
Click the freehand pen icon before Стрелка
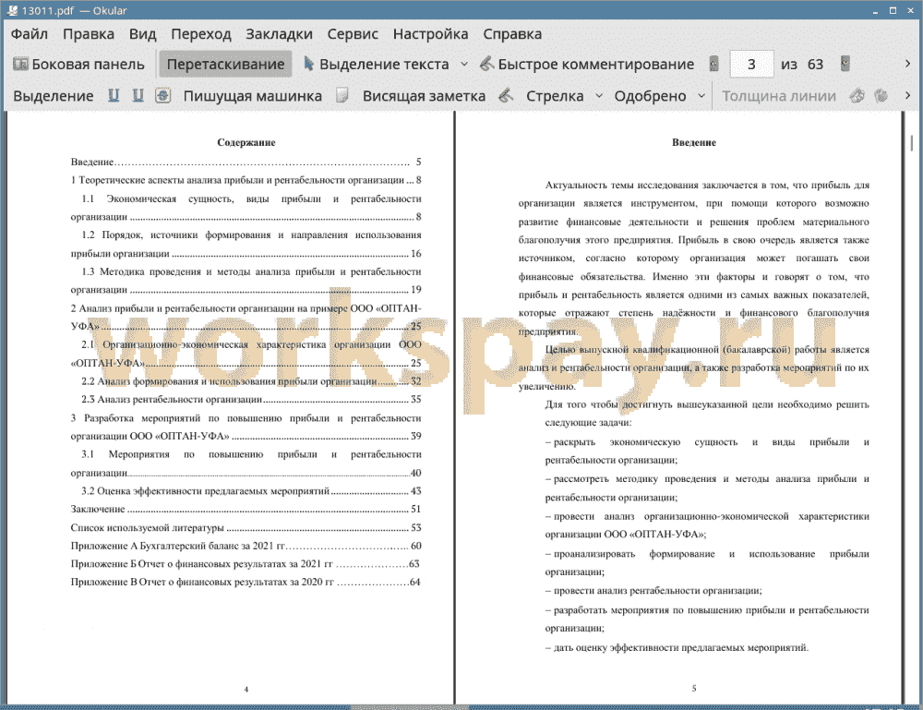[x=506, y=95]
